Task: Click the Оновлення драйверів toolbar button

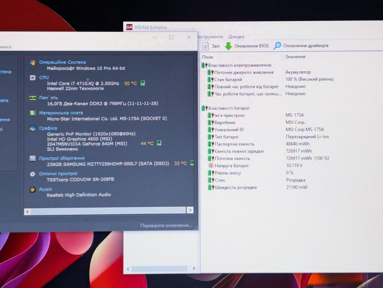Action: point(301,46)
